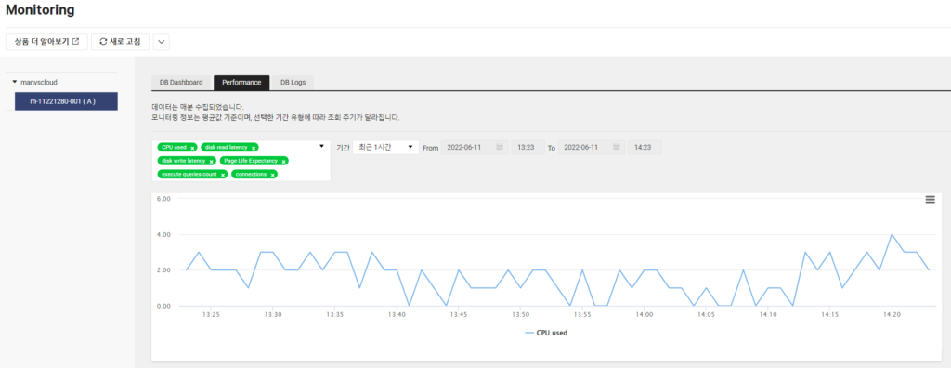Click the 6.00 y-axis value
The height and width of the screenshot is (368, 951).
163,199
